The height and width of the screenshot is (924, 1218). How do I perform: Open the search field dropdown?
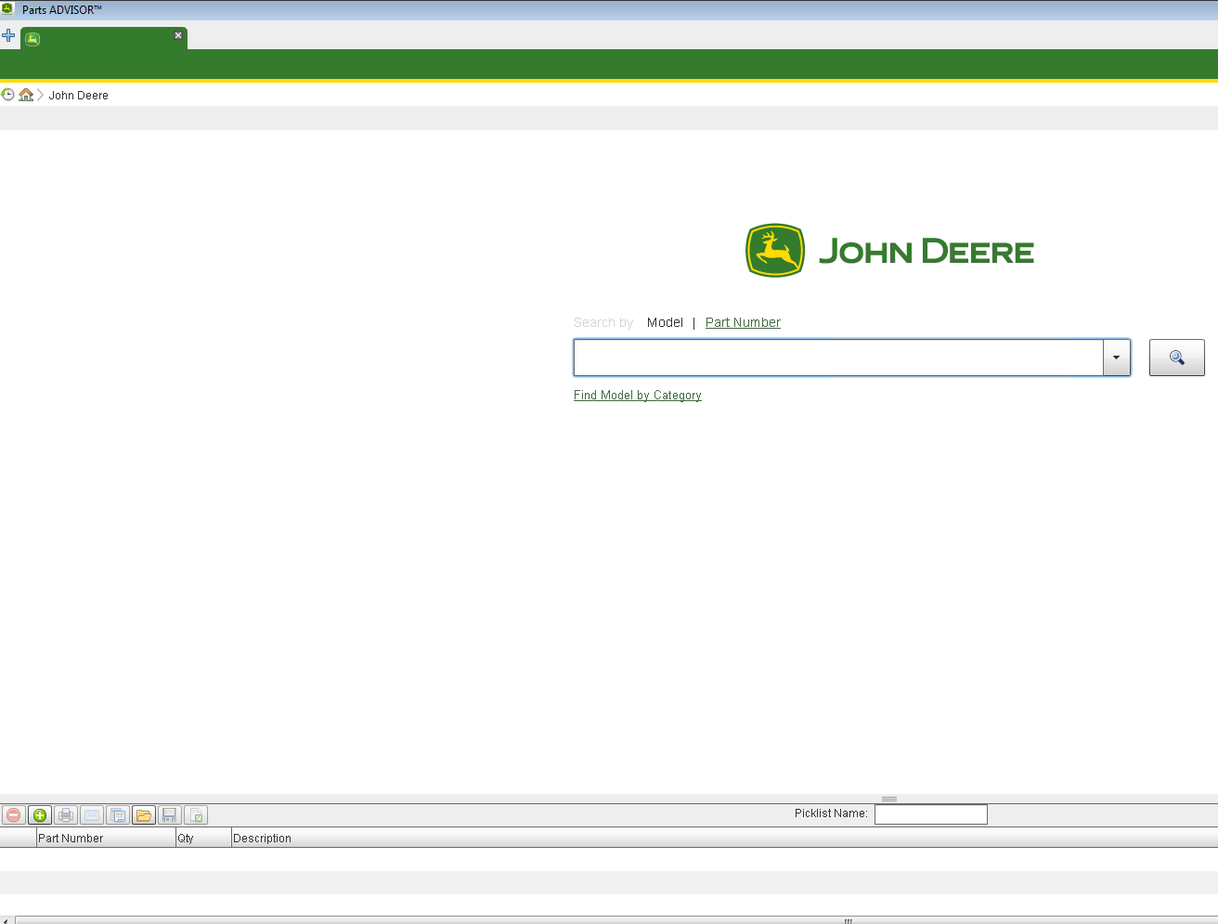coord(1116,357)
